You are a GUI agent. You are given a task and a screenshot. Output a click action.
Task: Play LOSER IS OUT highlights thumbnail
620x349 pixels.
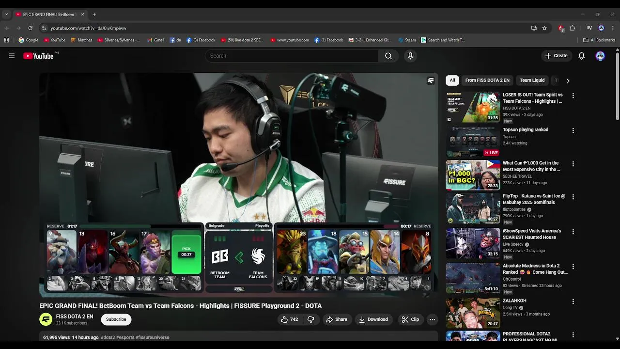(x=473, y=107)
